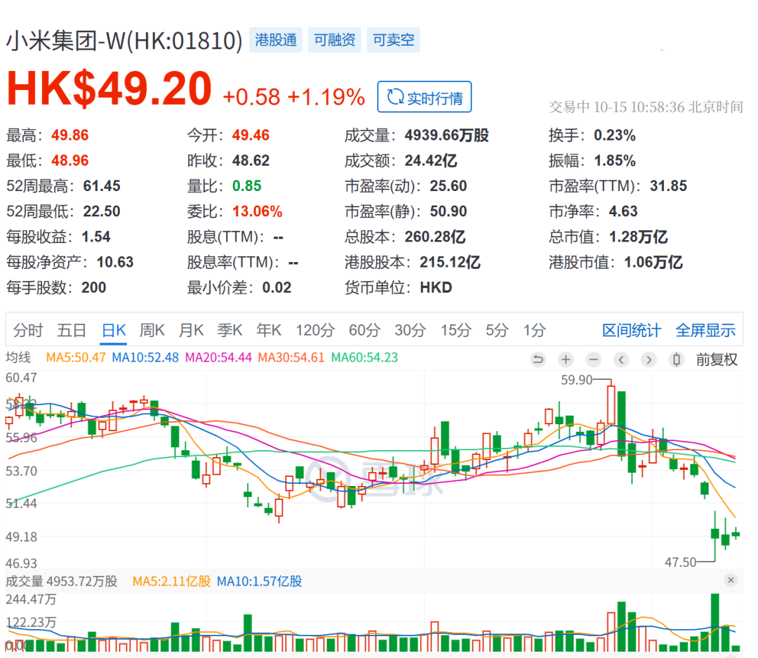The image size is (758, 658).
Task: Click the 可融资 tag
Action: [x=335, y=40]
